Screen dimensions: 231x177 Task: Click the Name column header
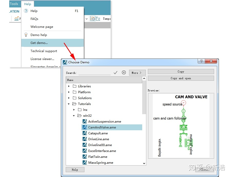pos(104,80)
